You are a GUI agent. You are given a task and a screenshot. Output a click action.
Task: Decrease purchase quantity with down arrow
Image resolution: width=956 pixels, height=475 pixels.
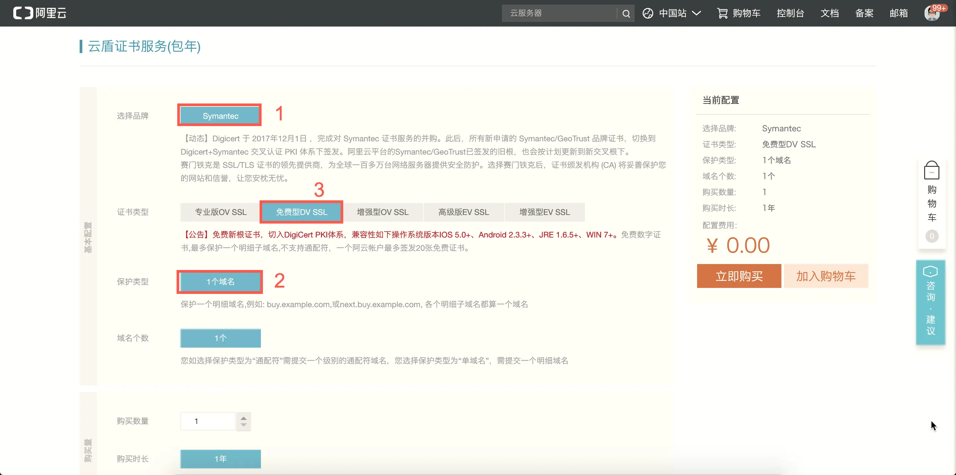(x=243, y=425)
